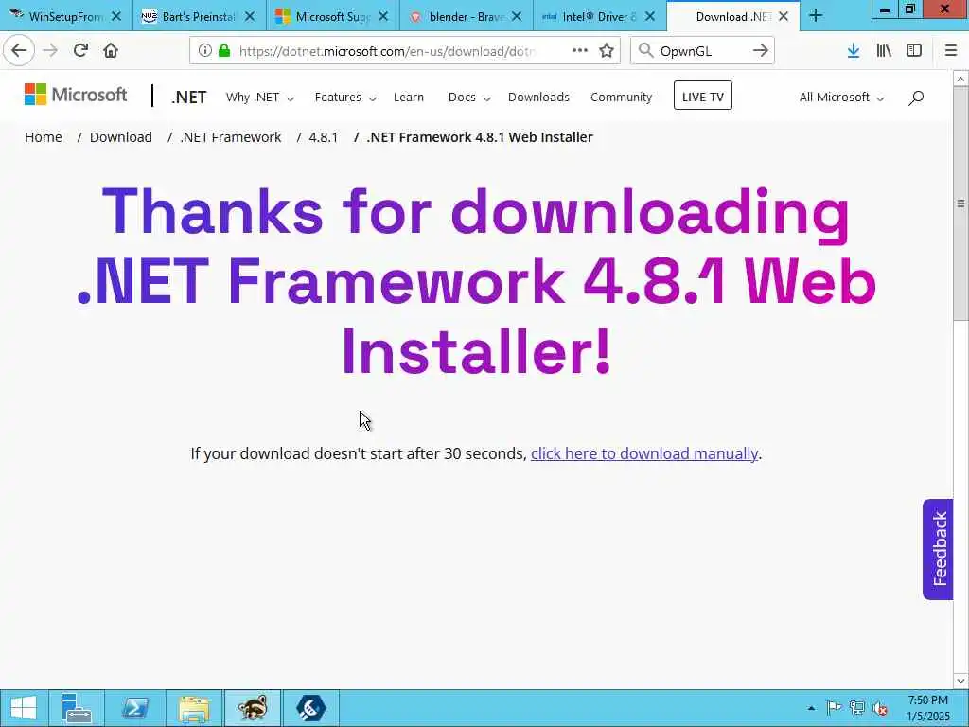Focus the OpwnGL search box
This screenshot has height=727, width=969.
tap(703, 51)
